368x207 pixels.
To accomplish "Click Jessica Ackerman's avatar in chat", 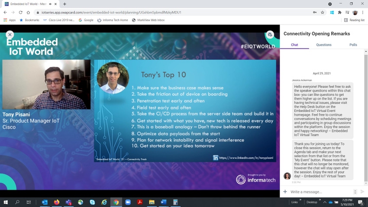I will (287, 176).
